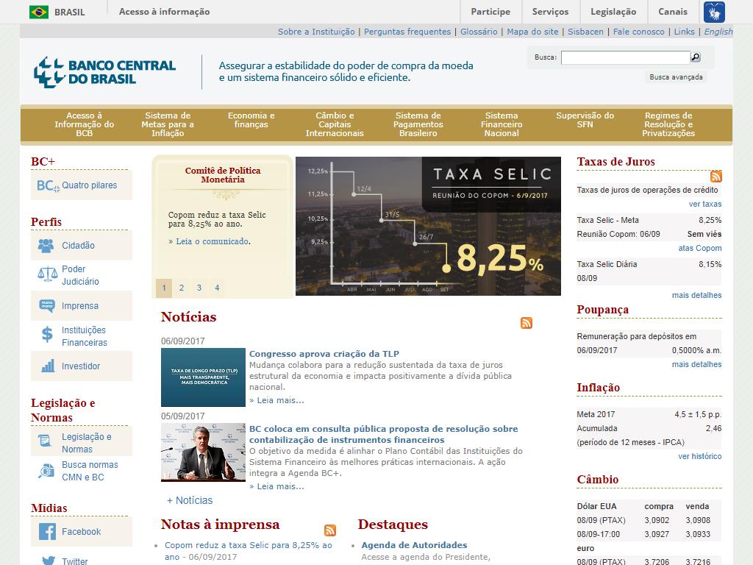Open the Supervisão do SFN menu
753x565 pixels.
(x=585, y=120)
